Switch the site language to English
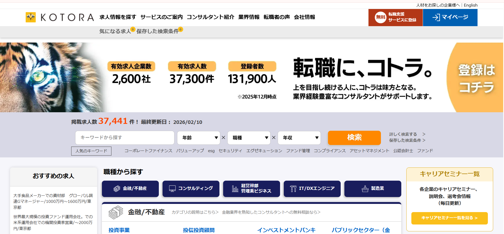The width and height of the screenshot is (504, 234). [x=470, y=5]
